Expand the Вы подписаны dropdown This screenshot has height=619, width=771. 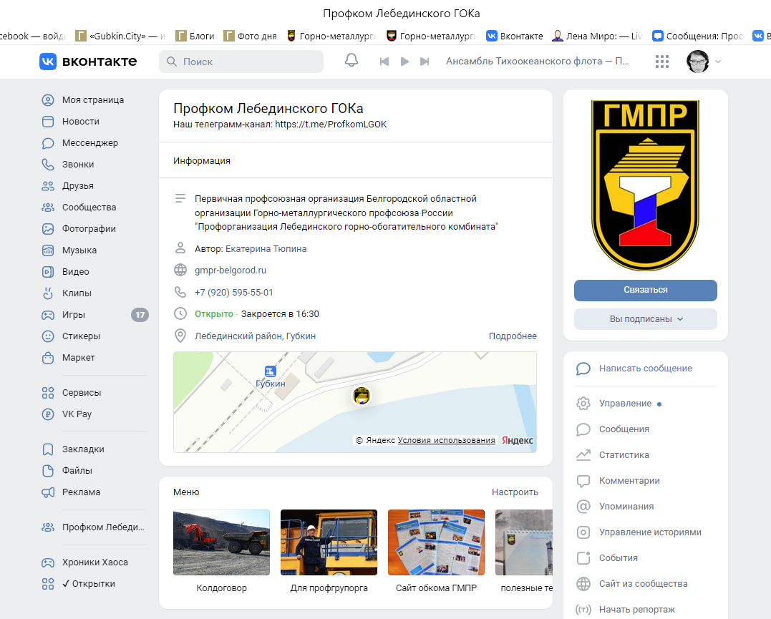[645, 319]
